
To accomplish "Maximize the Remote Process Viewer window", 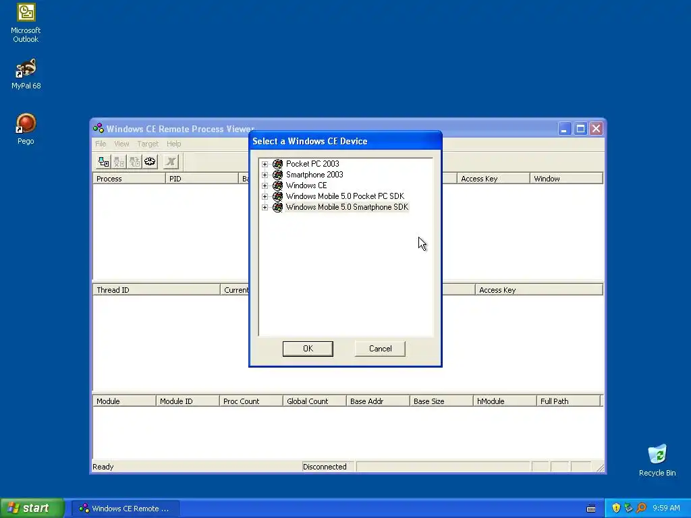I will click(580, 129).
